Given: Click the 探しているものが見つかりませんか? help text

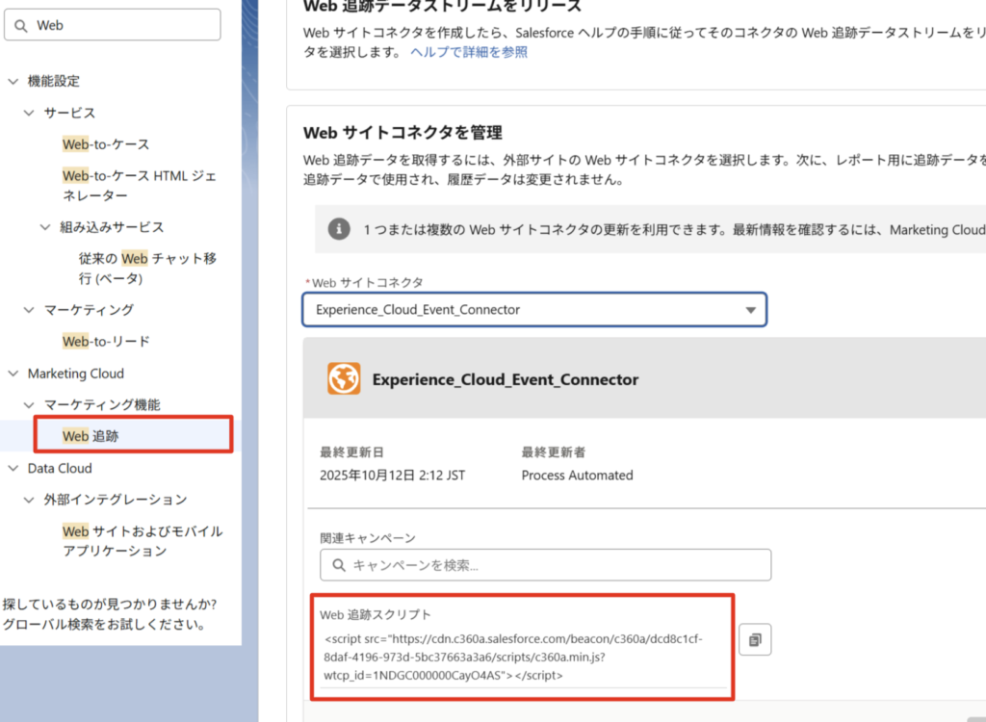Looking at the screenshot, I should point(110,605).
